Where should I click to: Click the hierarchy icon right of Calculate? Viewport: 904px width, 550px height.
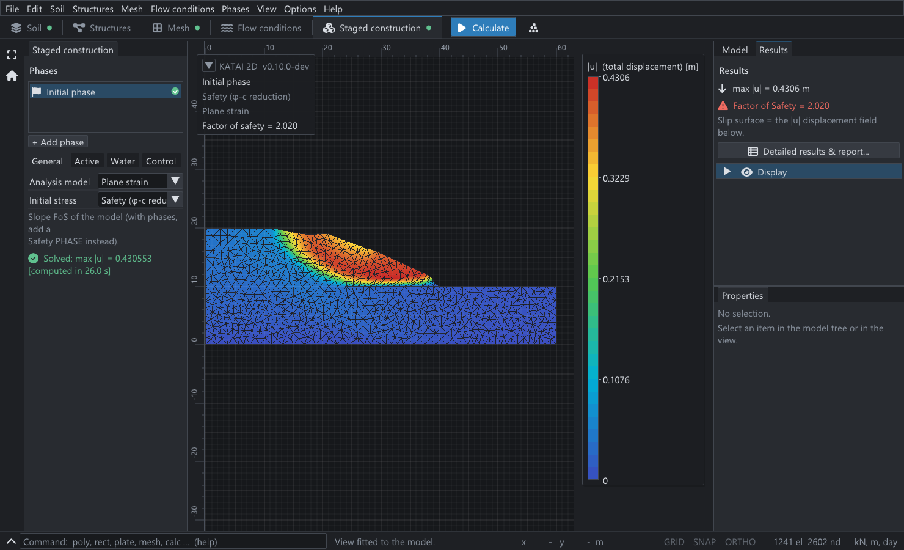(x=533, y=28)
